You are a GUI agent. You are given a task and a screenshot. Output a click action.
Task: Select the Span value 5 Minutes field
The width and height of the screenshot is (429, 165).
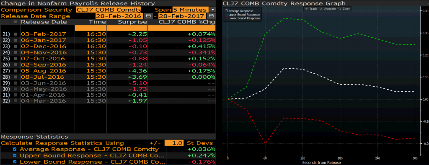191,10
